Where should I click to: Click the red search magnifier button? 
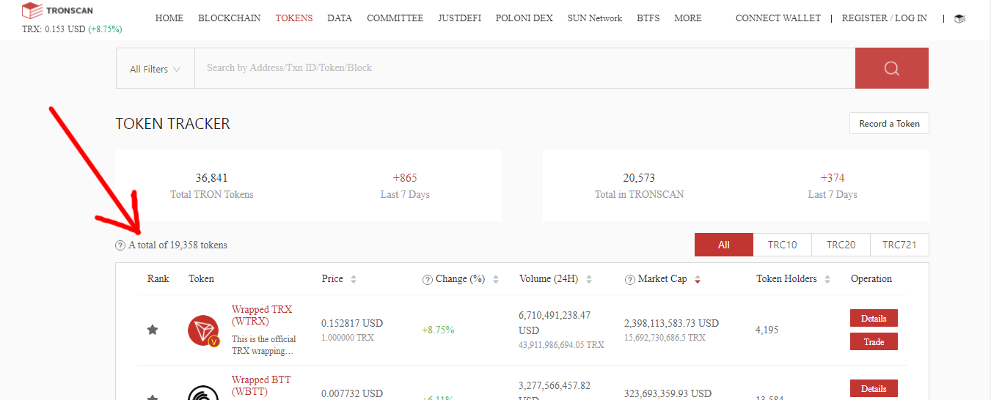892,68
